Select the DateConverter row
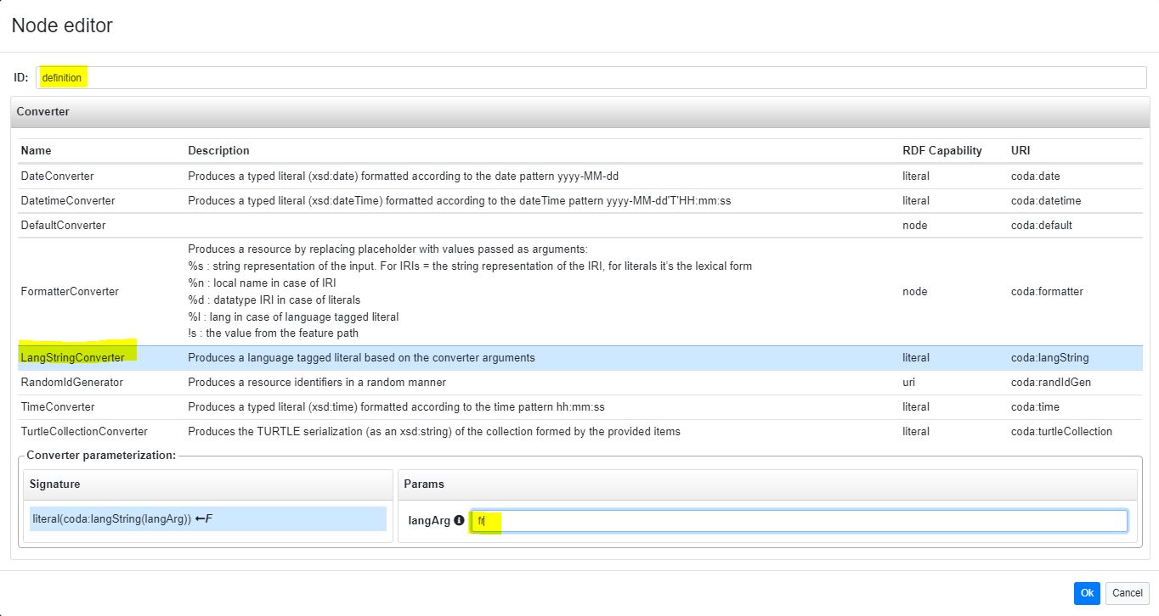The width and height of the screenshot is (1159, 616). pyautogui.click(x=58, y=176)
